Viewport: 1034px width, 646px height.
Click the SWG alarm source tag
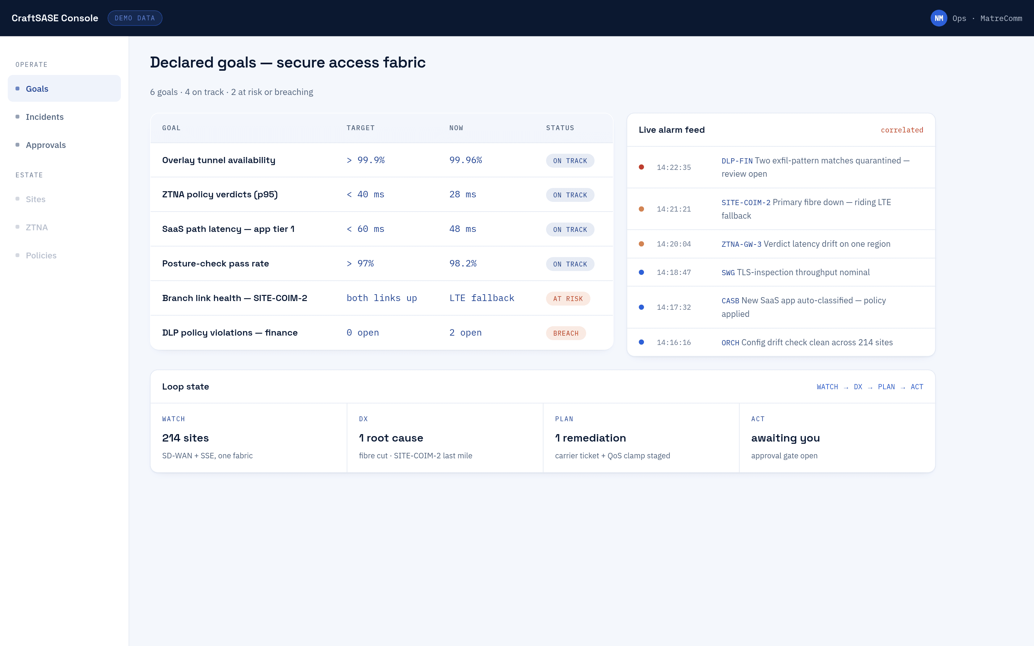tap(728, 273)
